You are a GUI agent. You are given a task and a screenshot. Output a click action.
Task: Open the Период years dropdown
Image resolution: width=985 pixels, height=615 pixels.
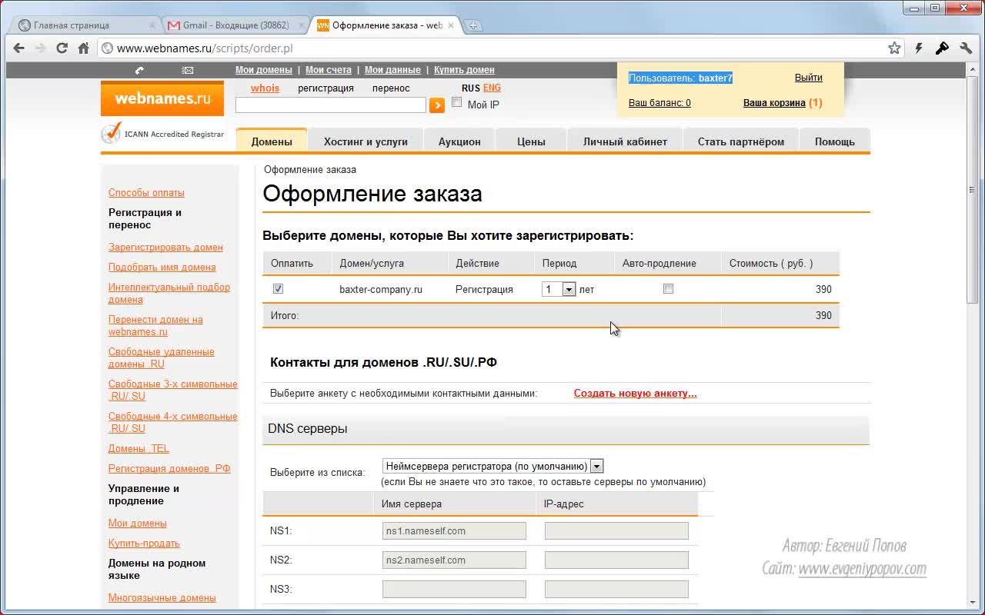[559, 289]
